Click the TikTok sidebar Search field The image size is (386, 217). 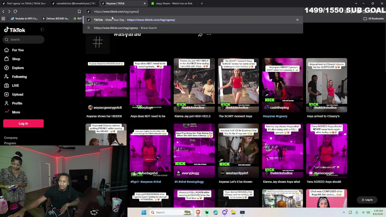point(24,39)
